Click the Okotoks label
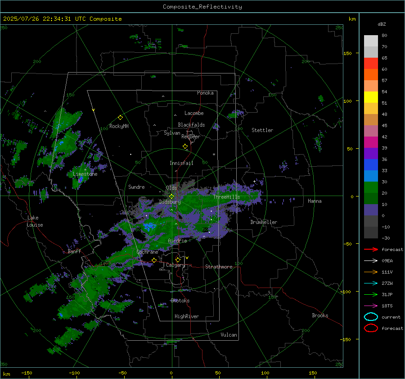Viewport: 405px width, 379px height. coord(180,301)
